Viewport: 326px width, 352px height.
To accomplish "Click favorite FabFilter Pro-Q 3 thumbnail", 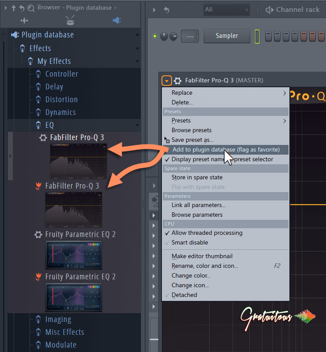I will pos(73,210).
